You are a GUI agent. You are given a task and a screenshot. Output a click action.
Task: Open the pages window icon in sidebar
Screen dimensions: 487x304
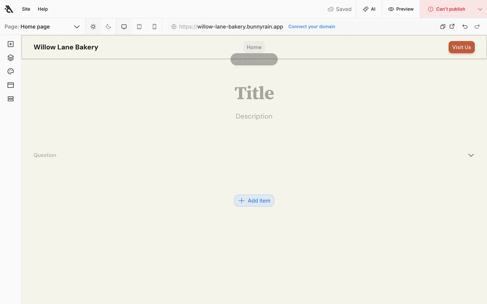(11, 85)
